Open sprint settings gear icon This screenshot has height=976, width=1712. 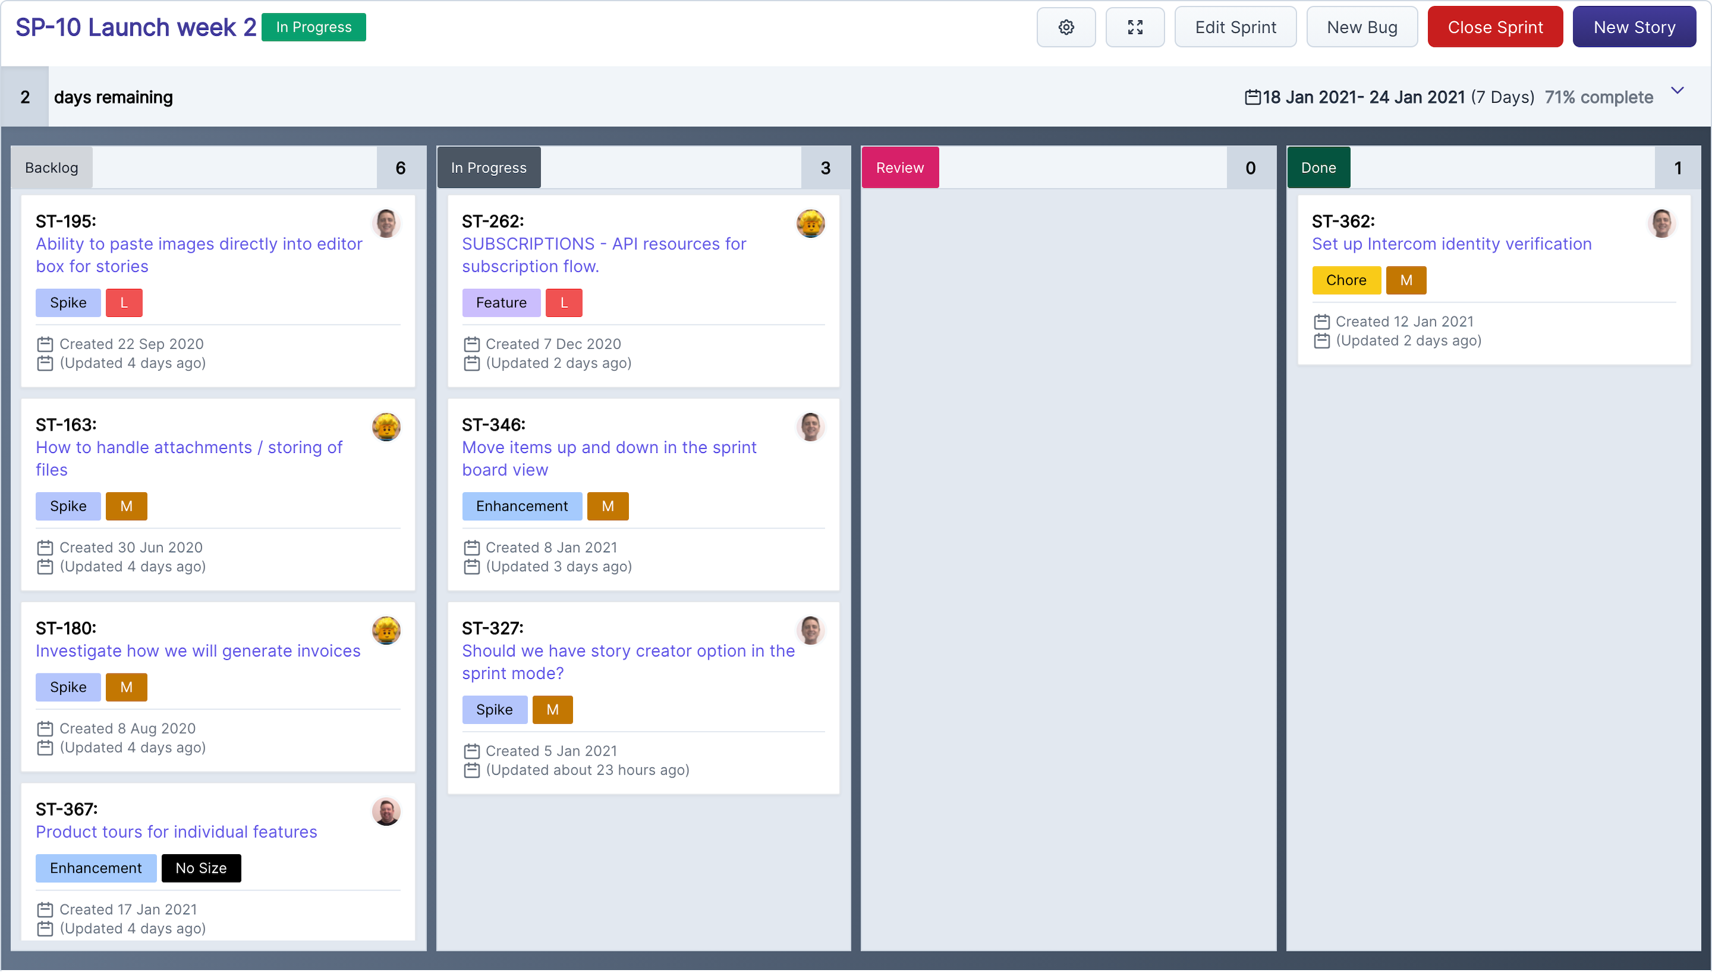(1066, 27)
